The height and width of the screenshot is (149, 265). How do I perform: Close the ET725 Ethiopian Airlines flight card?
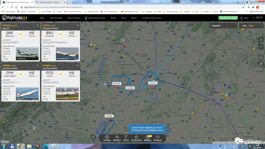[78, 25]
